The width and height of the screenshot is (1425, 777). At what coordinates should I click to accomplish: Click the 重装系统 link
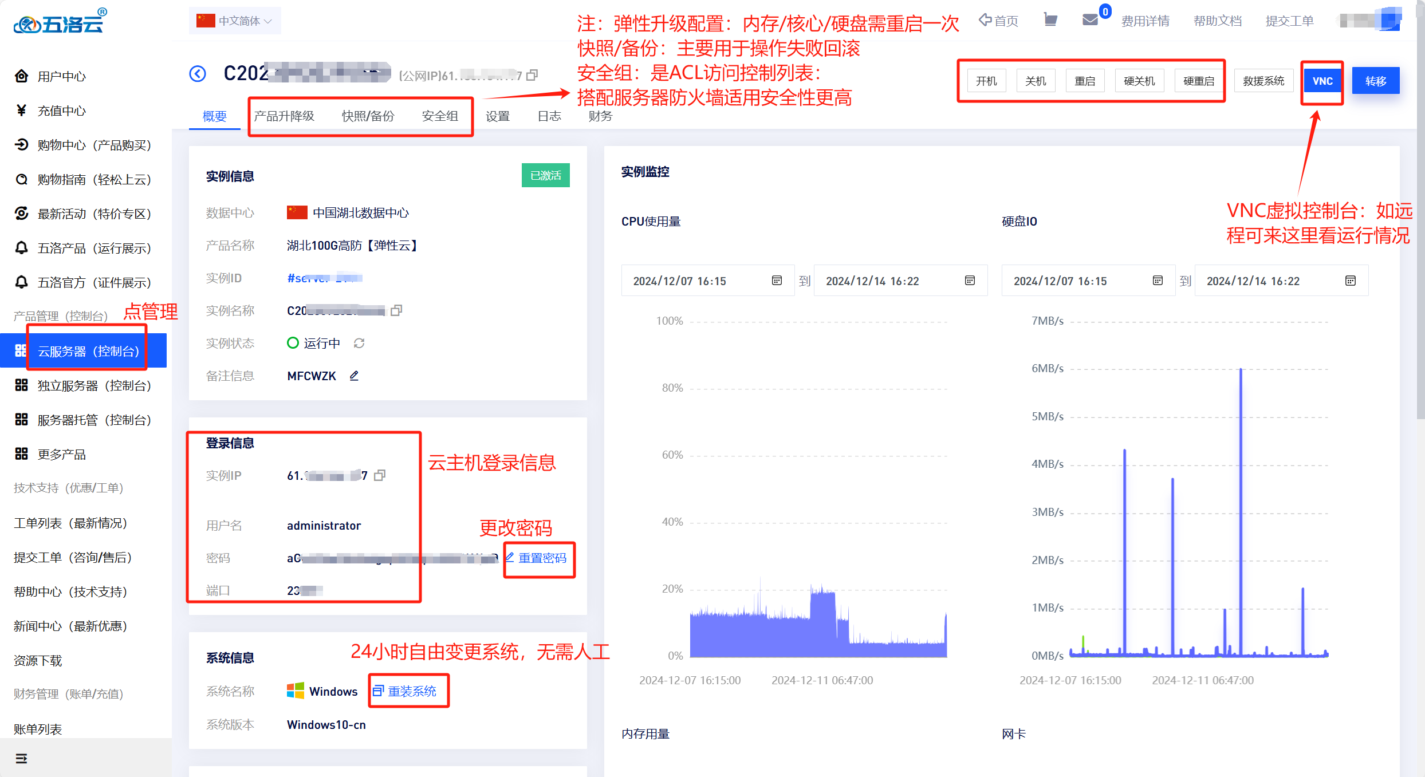click(x=411, y=691)
